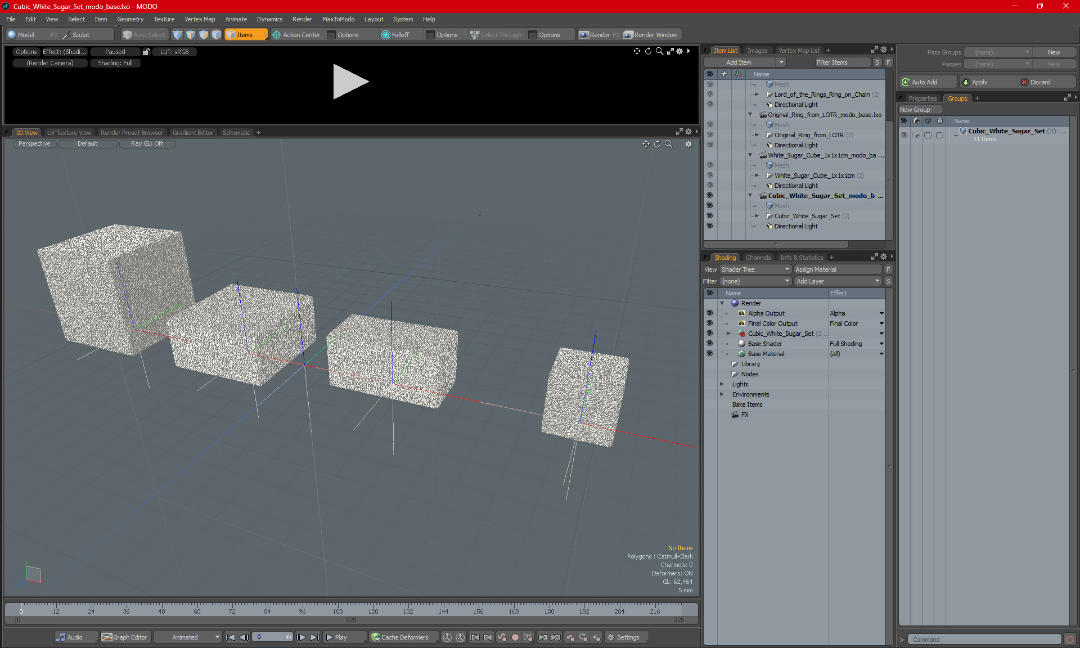1080x648 pixels.
Task: Click the Play animation button
Action: click(344, 637)
